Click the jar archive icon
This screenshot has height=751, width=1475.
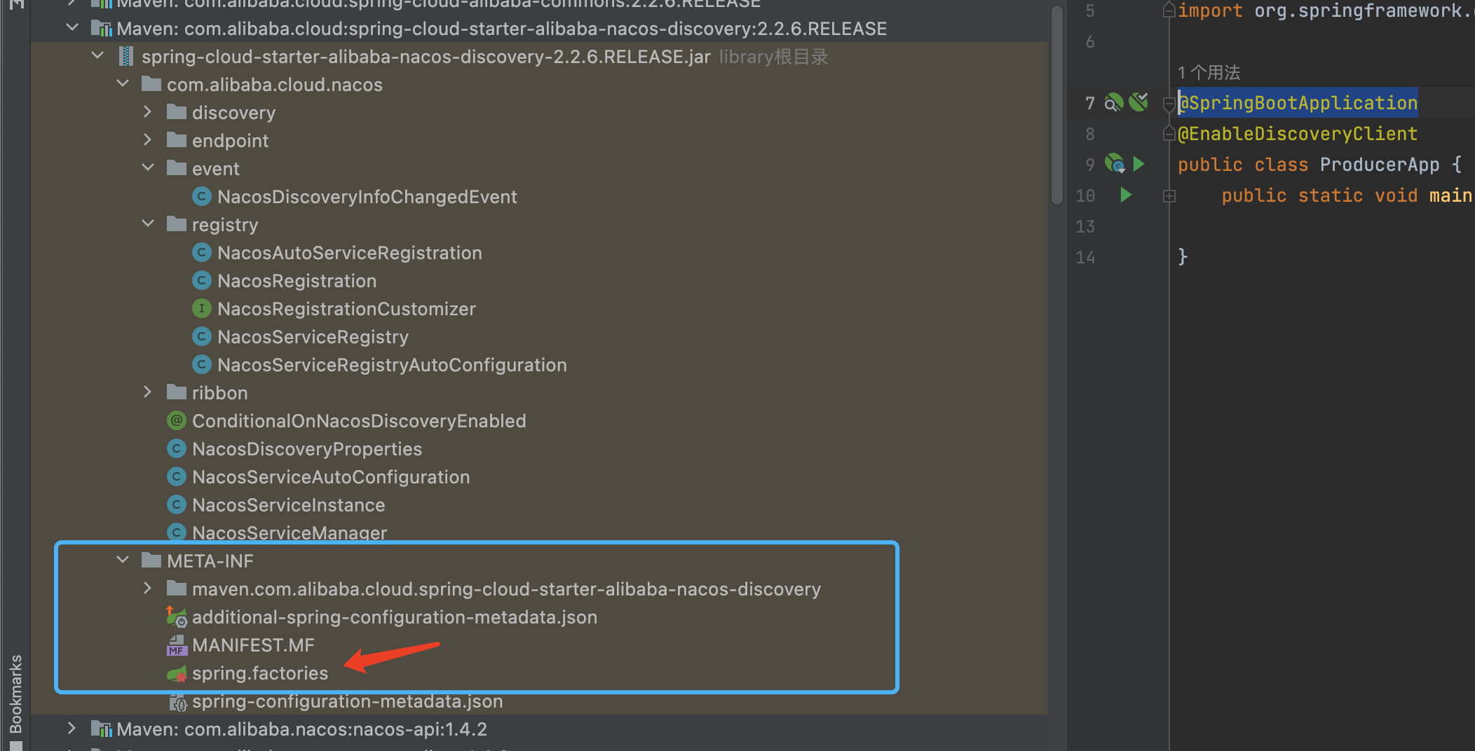tap(126, 56)
